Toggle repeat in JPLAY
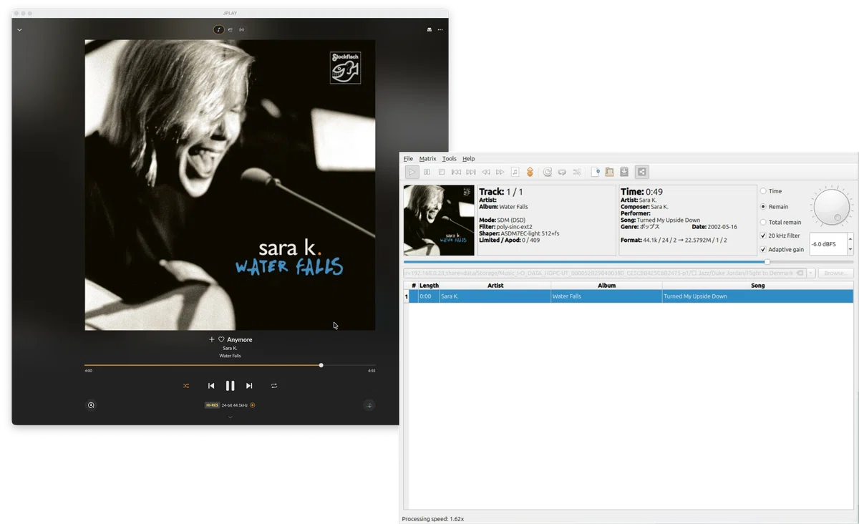 click(274, 386)
